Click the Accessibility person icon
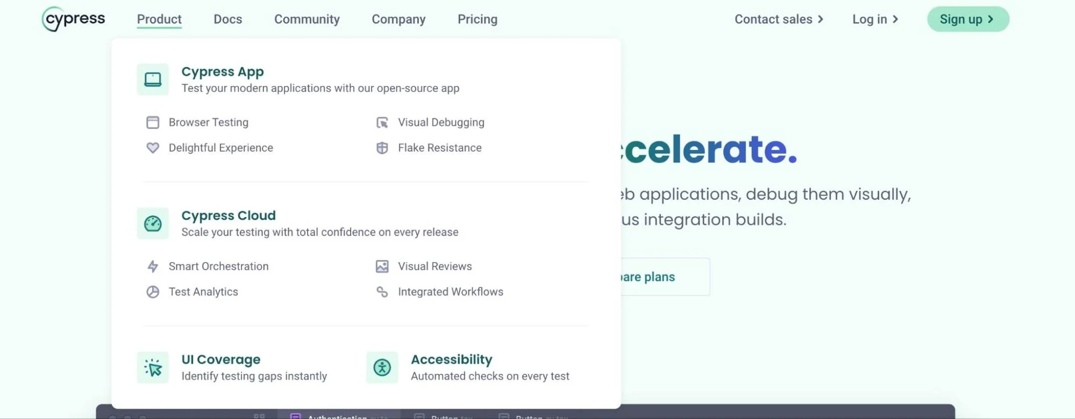The width and height of the screenshot is (1075, 419). [x=382, y=367]
